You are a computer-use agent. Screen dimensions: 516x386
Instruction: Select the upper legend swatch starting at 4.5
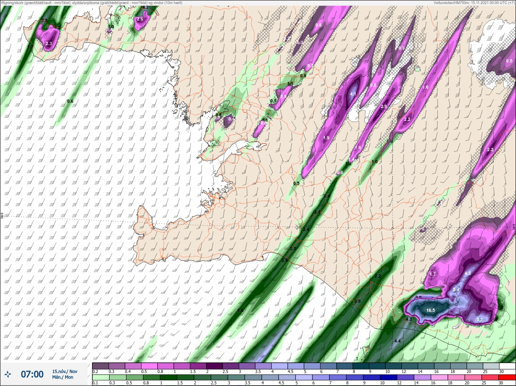click(x=296, y=366)
